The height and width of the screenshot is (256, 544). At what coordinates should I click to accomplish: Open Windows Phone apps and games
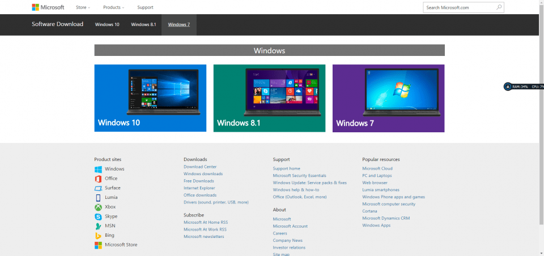click(x=393, y=197)
